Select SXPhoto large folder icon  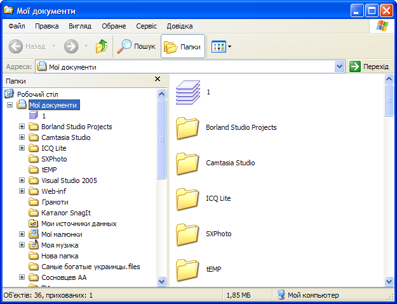[x=187, y=234]
